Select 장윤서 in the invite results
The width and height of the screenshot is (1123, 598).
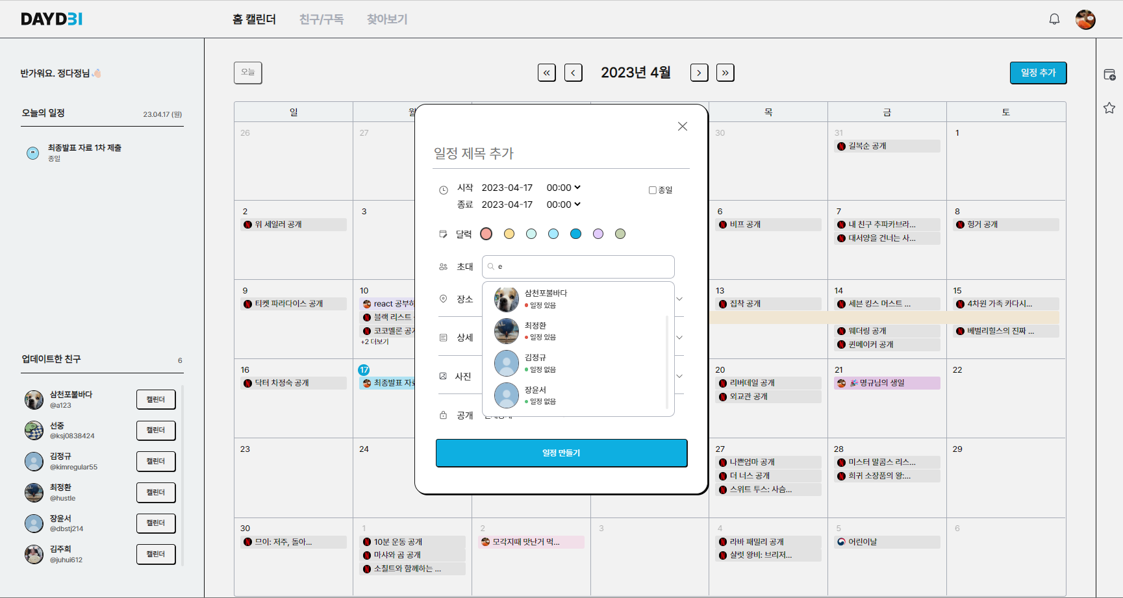(577, 395)
